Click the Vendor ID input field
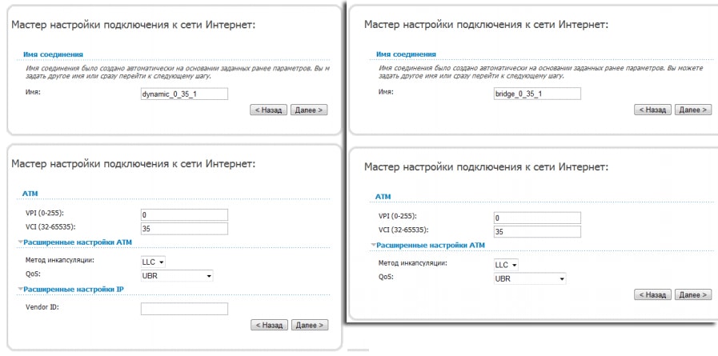 (x=184, y=308)
